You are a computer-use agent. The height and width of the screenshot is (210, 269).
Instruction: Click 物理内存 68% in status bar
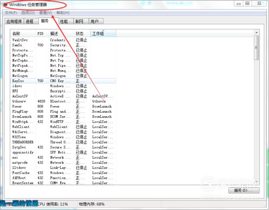pyautogui.click(x=92, y=204)
